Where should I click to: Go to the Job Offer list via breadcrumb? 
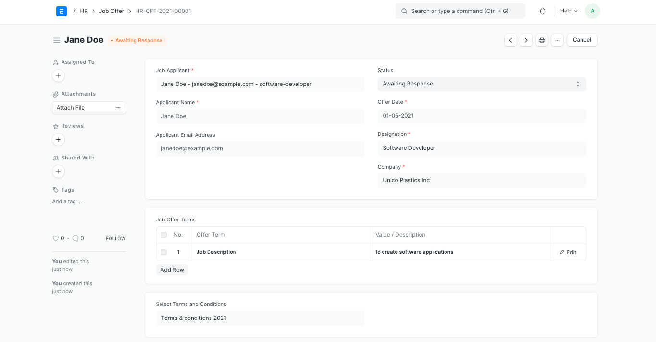(x=111, y=11)
